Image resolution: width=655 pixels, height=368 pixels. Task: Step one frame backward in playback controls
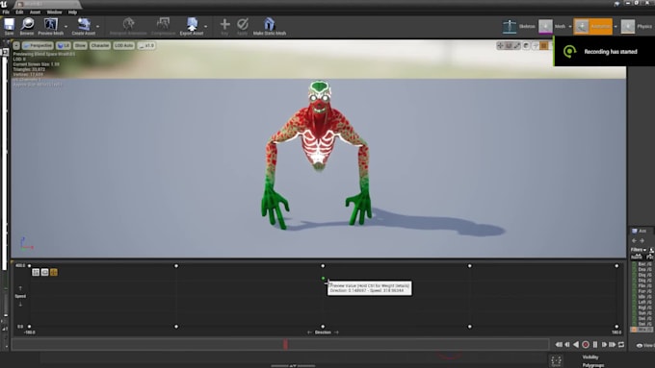(x=567, y=344)
